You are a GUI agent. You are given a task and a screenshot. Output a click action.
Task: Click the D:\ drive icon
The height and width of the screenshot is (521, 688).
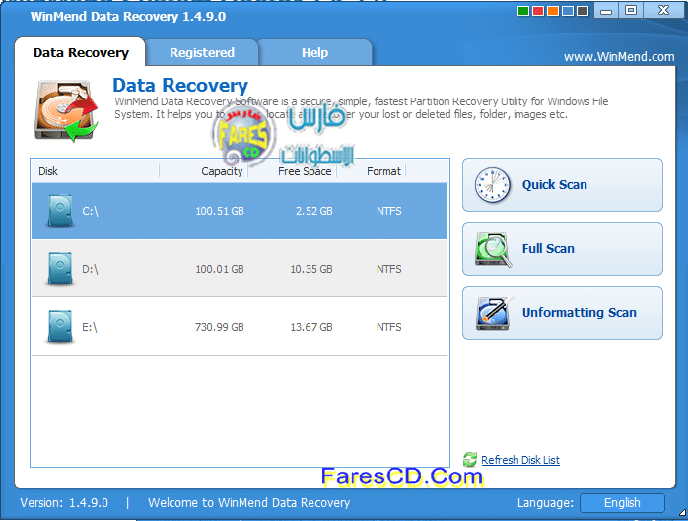[60, 268]
